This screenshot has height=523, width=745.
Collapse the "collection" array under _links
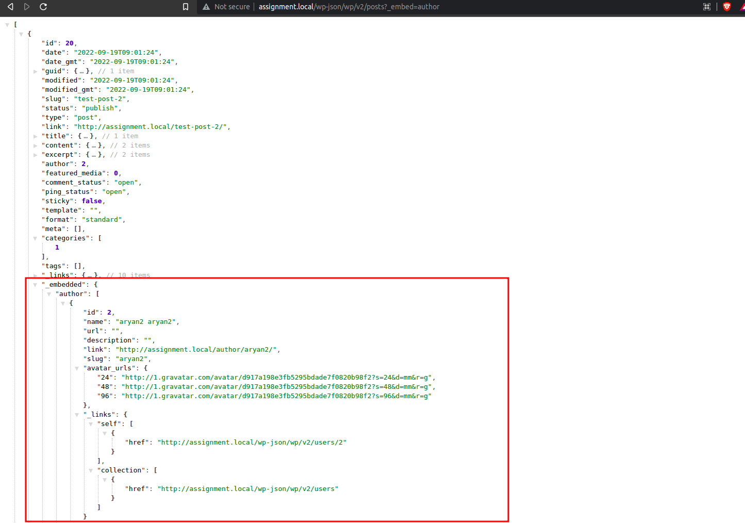pos(91,470)
